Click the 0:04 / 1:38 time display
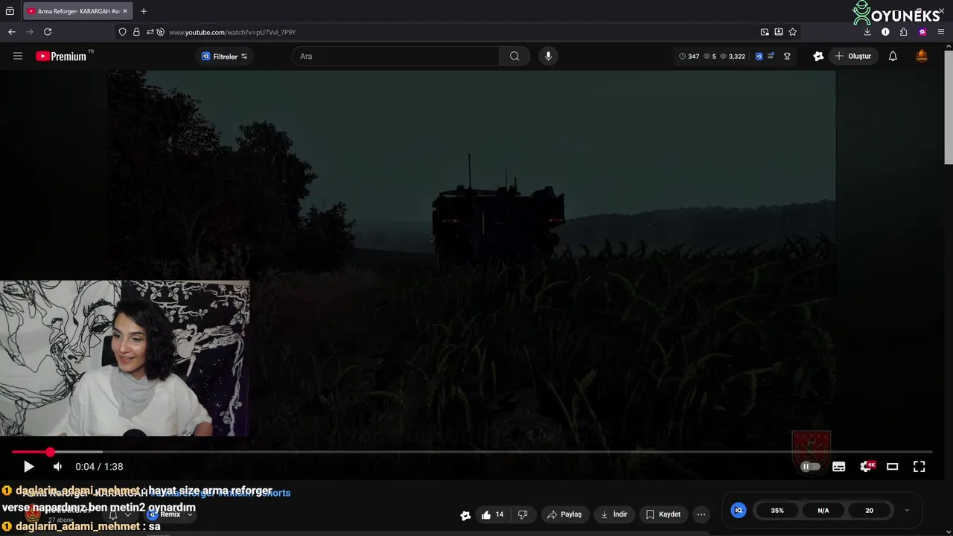The width and height of the screenshot is (953, 536). [99, 467]
